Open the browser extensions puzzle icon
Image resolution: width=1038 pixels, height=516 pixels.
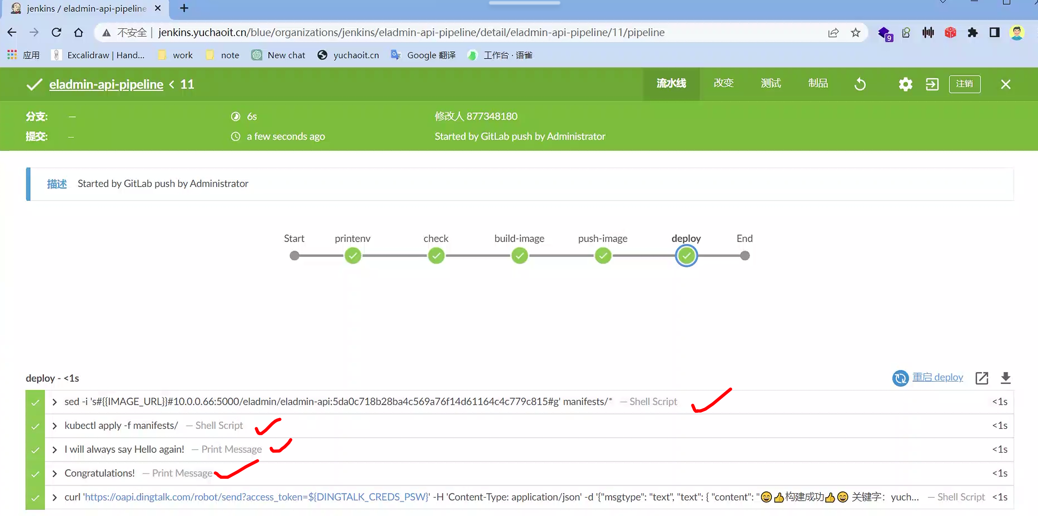point(972,32)
